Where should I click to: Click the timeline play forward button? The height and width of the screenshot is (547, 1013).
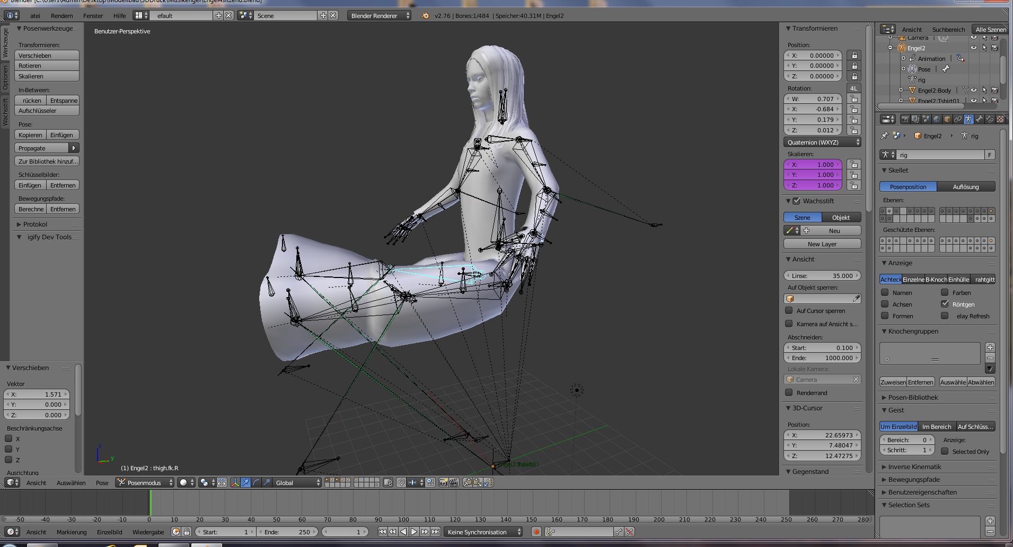[414, 532]
